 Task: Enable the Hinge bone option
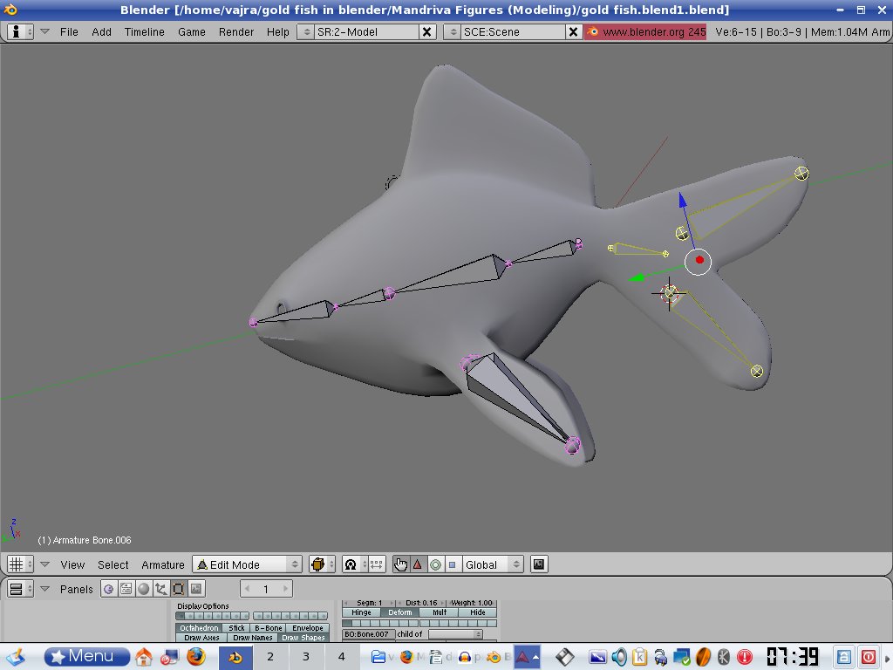click(361, 612)
